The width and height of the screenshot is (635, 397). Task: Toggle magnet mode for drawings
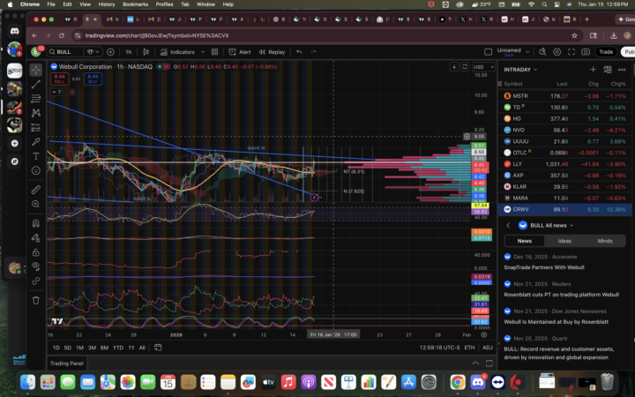(x=35, y=223)
